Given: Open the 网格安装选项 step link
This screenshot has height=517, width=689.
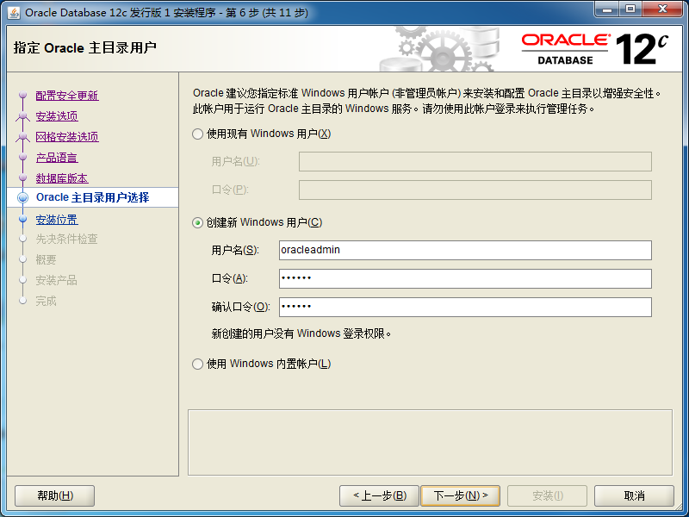Looking at the screenshot, I should (67, 137).
